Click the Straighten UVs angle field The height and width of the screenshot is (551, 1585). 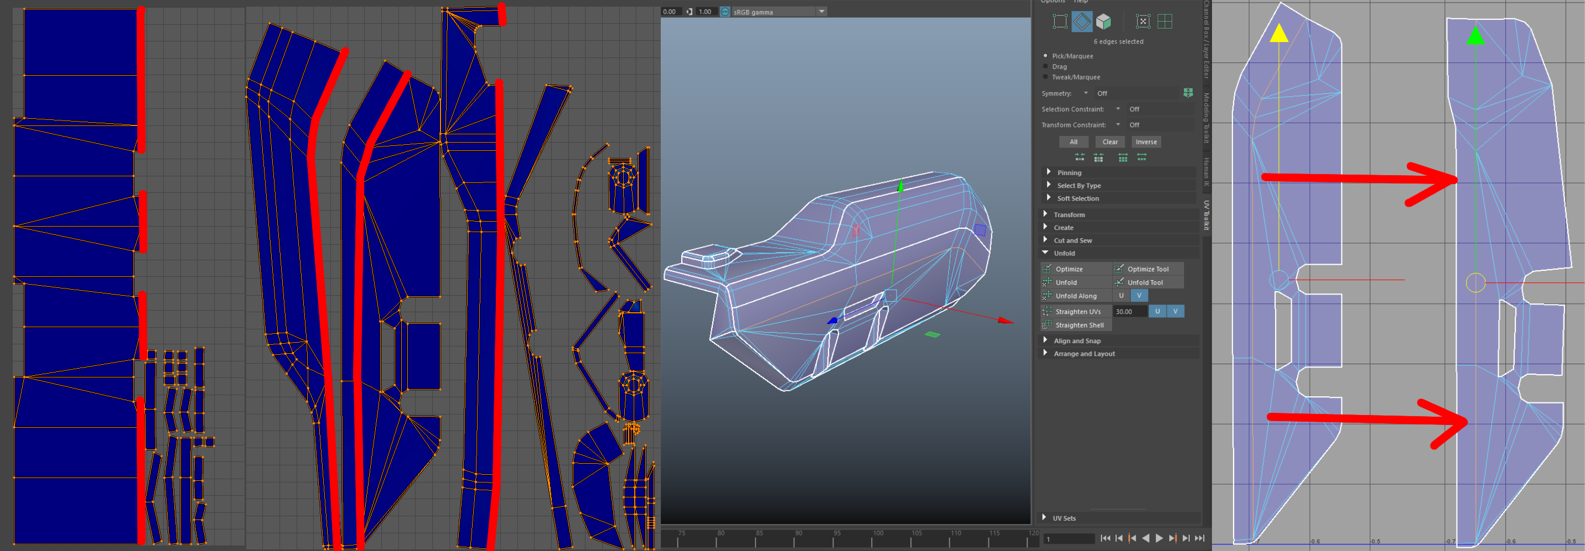pos(1130,312)
